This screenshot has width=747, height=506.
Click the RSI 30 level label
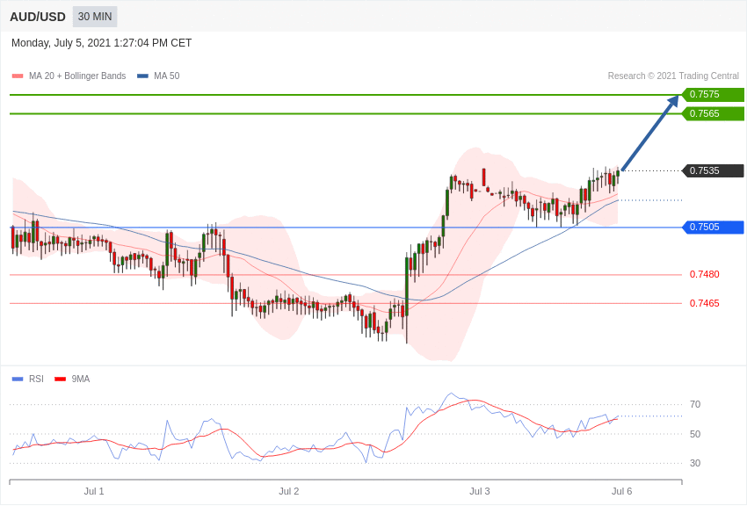695,463
